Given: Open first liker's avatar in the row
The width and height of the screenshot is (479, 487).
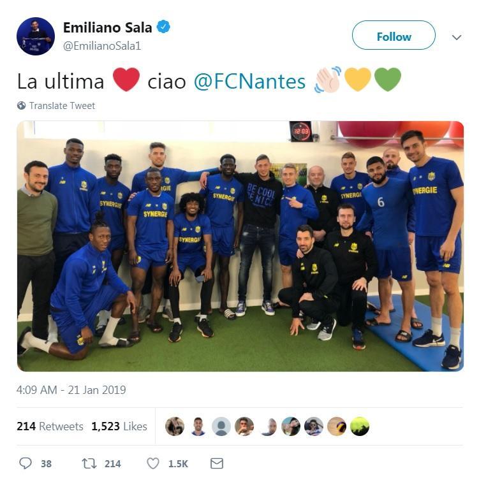Looking at the screenshot, I should point(175,426).
